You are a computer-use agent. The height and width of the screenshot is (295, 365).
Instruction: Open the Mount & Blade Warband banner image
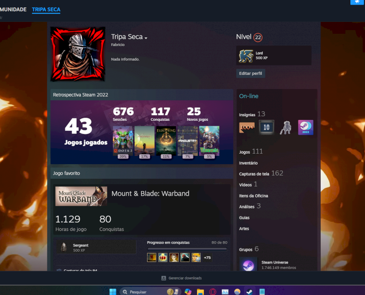(81, 196)
